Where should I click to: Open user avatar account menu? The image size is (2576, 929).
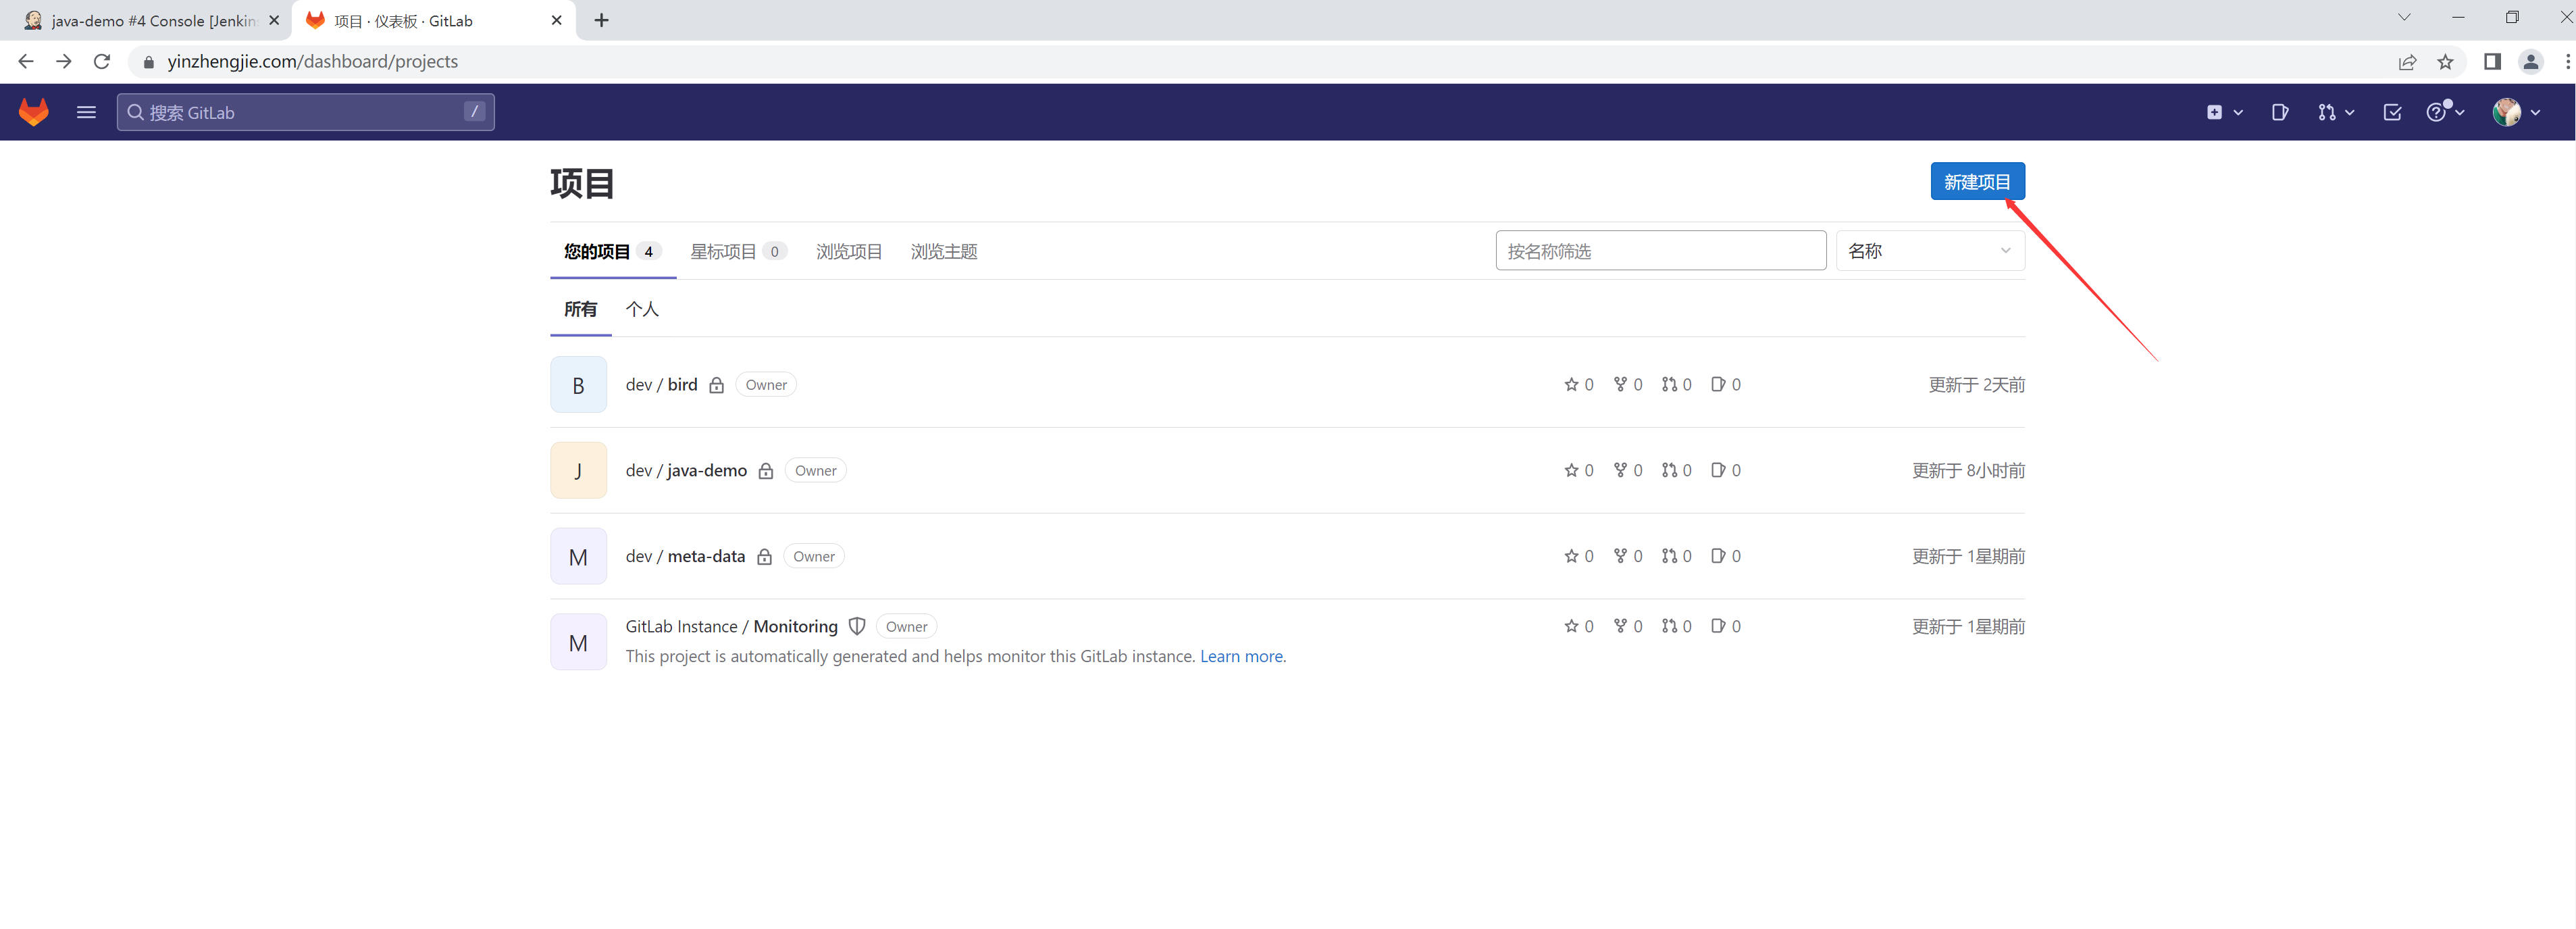pos(2515,112)
